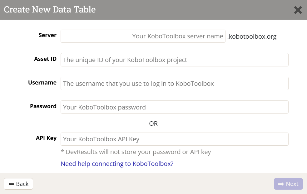Click the API Key label
This screenshot has height=194, width=307.
[x=46, y=138]
